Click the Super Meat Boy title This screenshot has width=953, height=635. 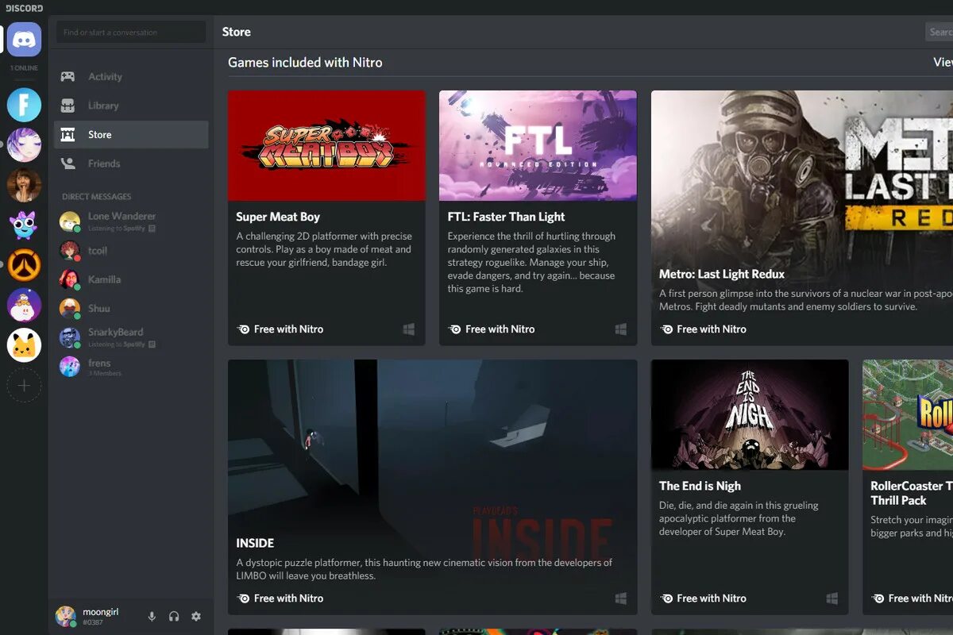pyautogui.click(x=278, y=217)
